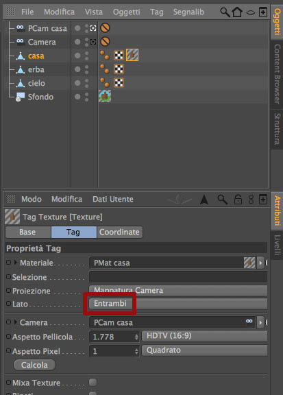Open the Quadrato pixel aspect dropdown

click(x=204, y=350)
